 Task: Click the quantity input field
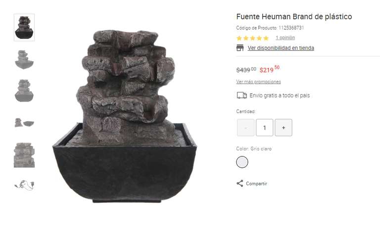264,127
